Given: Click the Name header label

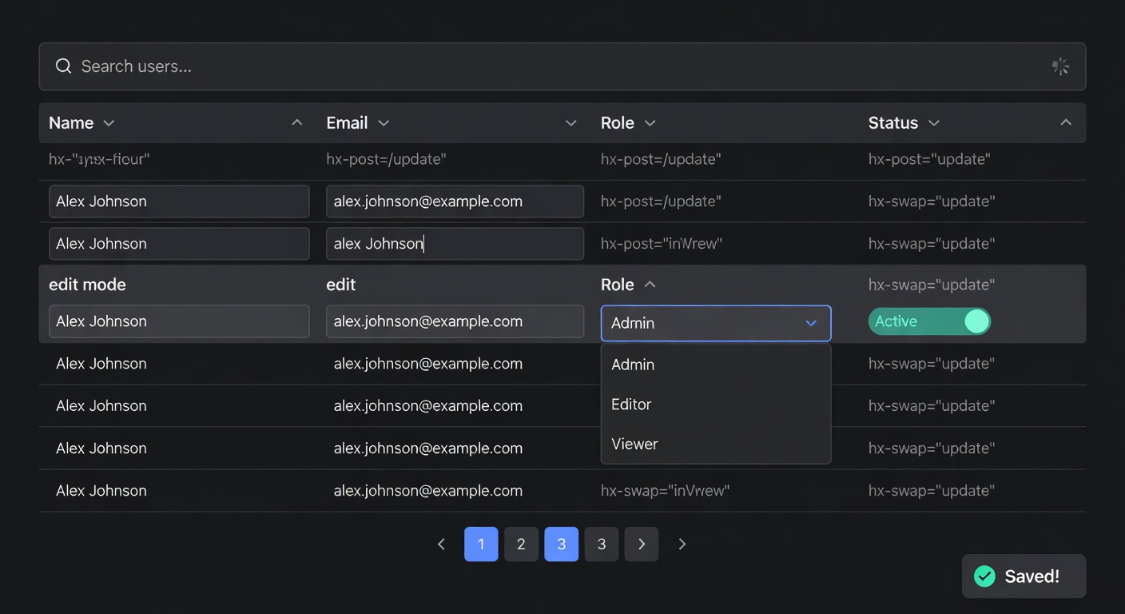Looking at the screenshot, I should (x=71, y=123).
